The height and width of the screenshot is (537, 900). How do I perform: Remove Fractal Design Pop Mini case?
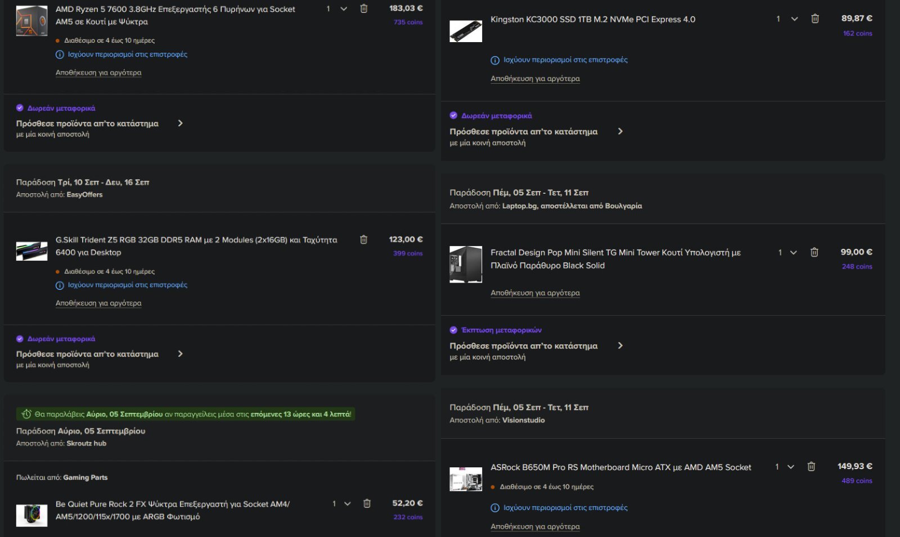814,252
